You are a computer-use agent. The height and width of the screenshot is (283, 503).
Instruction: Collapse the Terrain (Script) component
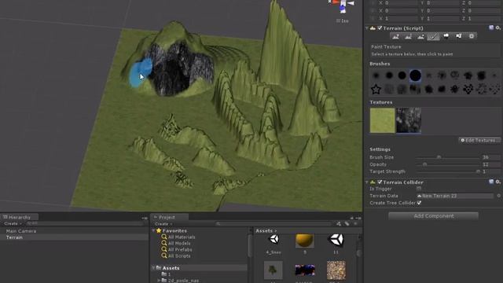367,28
